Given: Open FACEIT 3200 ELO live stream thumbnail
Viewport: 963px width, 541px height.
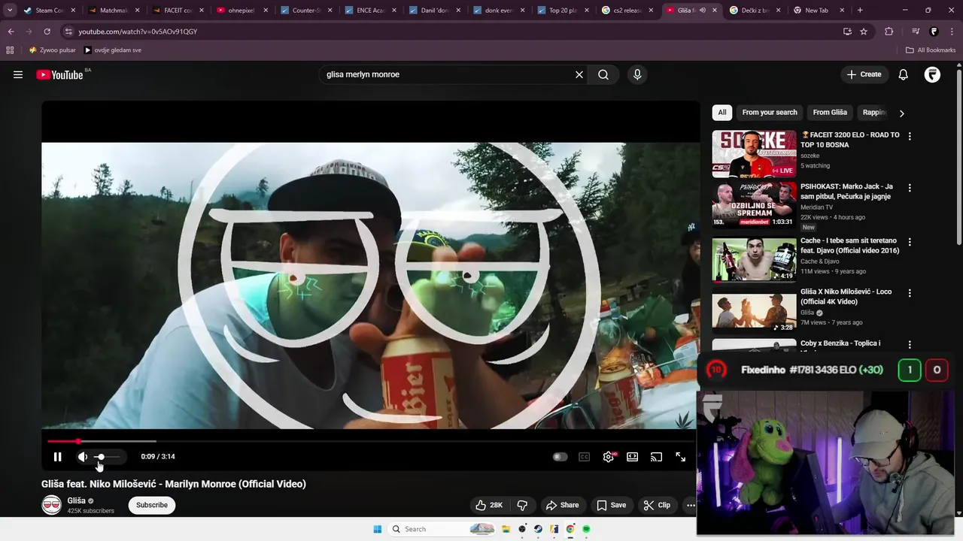Looking at the screenshot, I should 754,154.
